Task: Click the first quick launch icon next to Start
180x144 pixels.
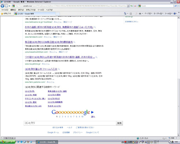Action: point(18,142)
